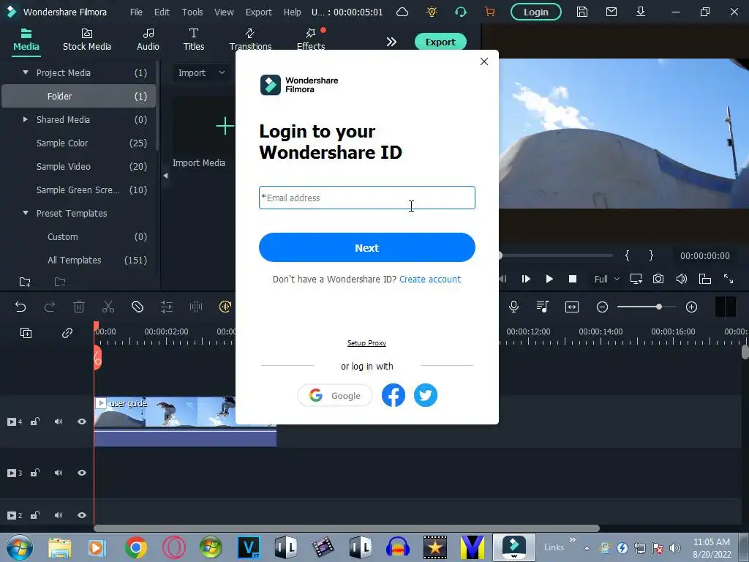
Task: Open the Import dropdown
Action: pos(201,72)
